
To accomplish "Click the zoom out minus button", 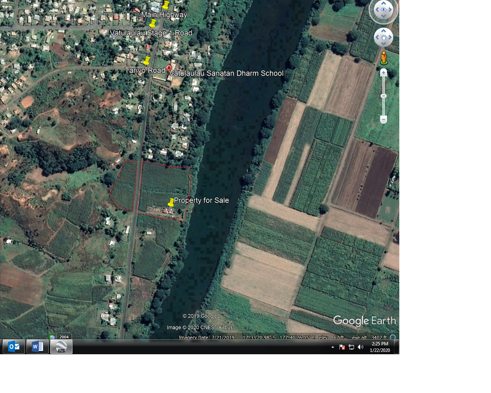I will click(384, 120).
